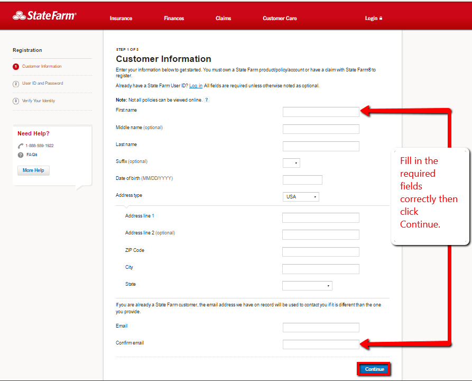Focus the Email field
This screenshot has width=472, height=381.
coord(321,328)
